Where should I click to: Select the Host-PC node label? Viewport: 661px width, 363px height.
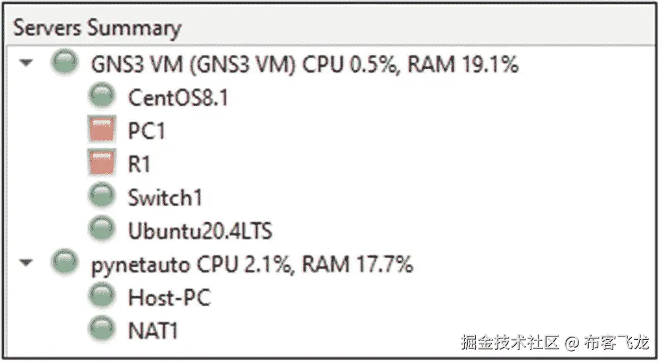[x=169, y=297]
